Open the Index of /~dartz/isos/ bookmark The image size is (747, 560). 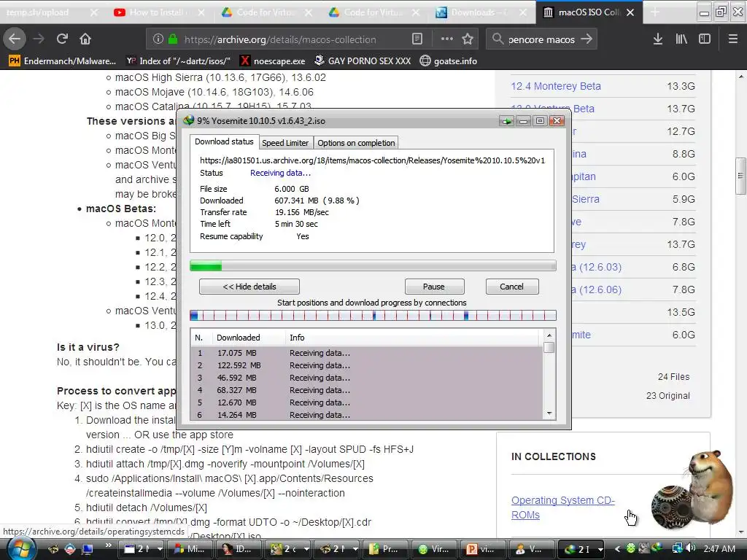tap(178, 61)
